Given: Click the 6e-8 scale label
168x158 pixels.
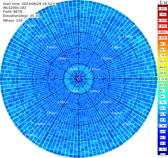Looking at the screenshot, I should [163, 114].
